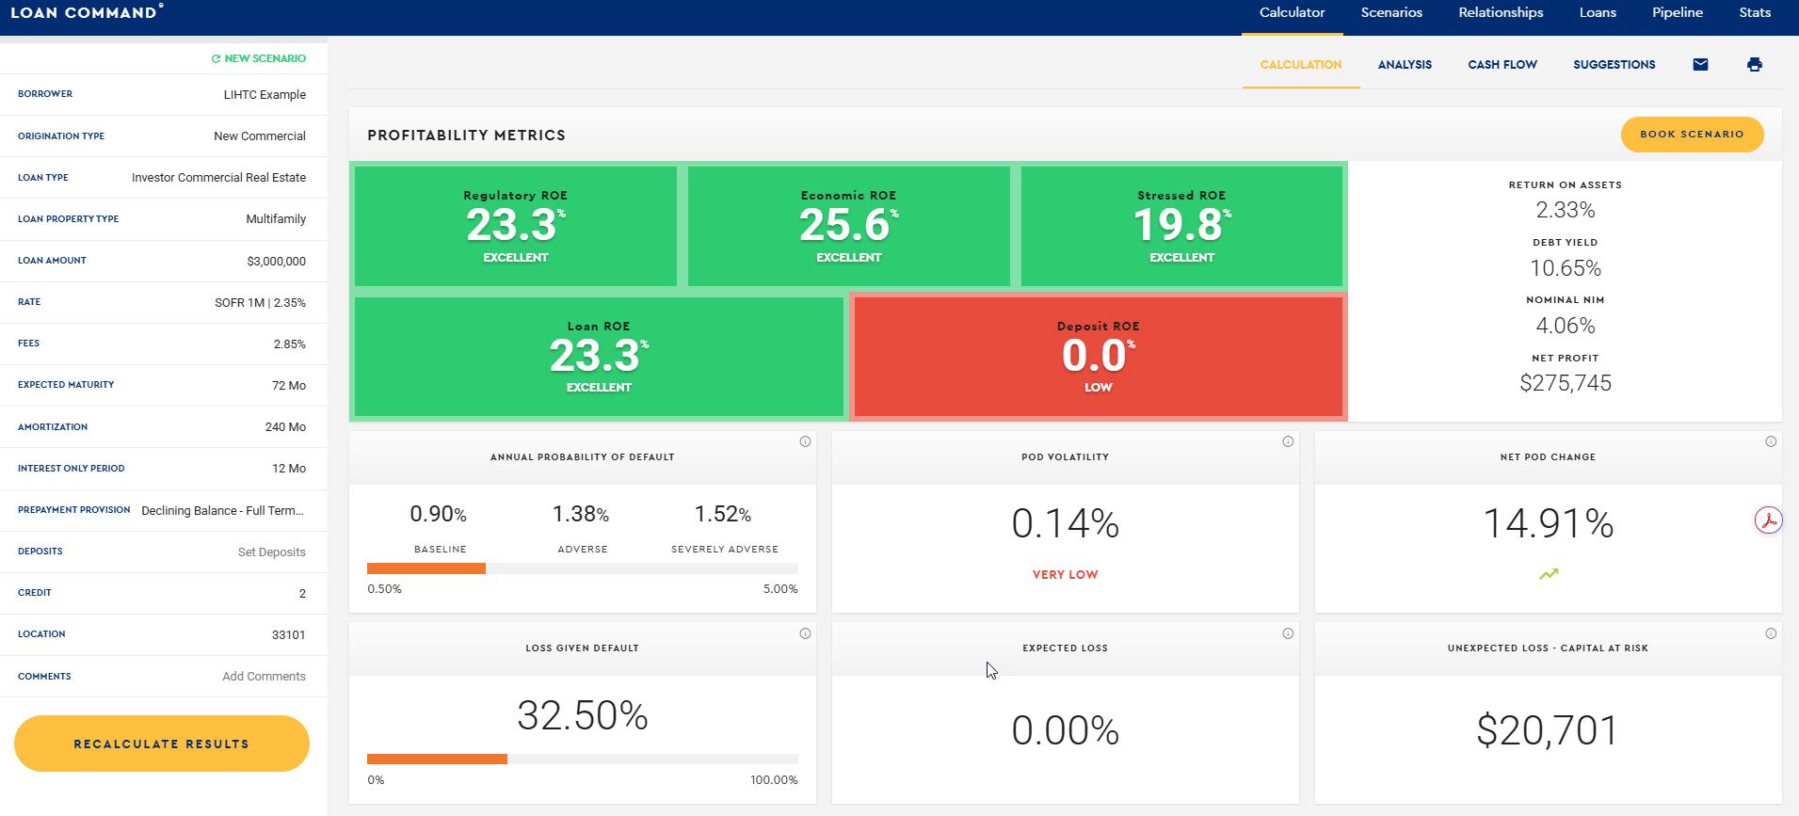Image resolution: width=1799 pixels, height=816 pixels.
Task: Click the POD Volatility 0.14% value
Action: tap(1065, 523)
